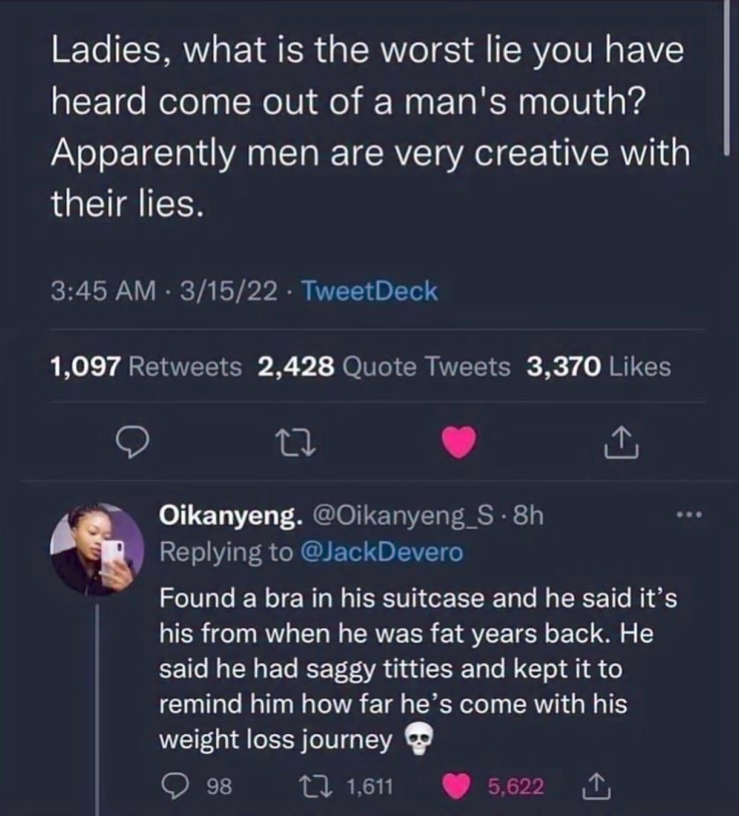View the 2,428 Quote Tweets list
739x816 pixels.
383,367
